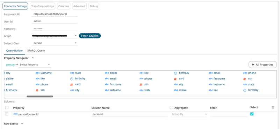The image size is (280, 129).
Task: Uncheck the Select checkbox for personid
Action: 252,114
